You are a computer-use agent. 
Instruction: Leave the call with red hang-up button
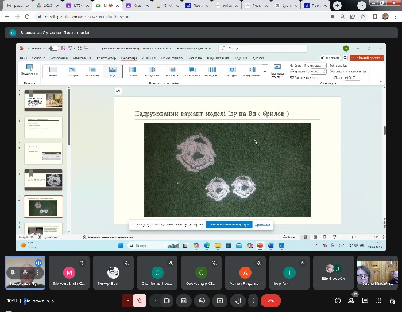coord(270,301)
